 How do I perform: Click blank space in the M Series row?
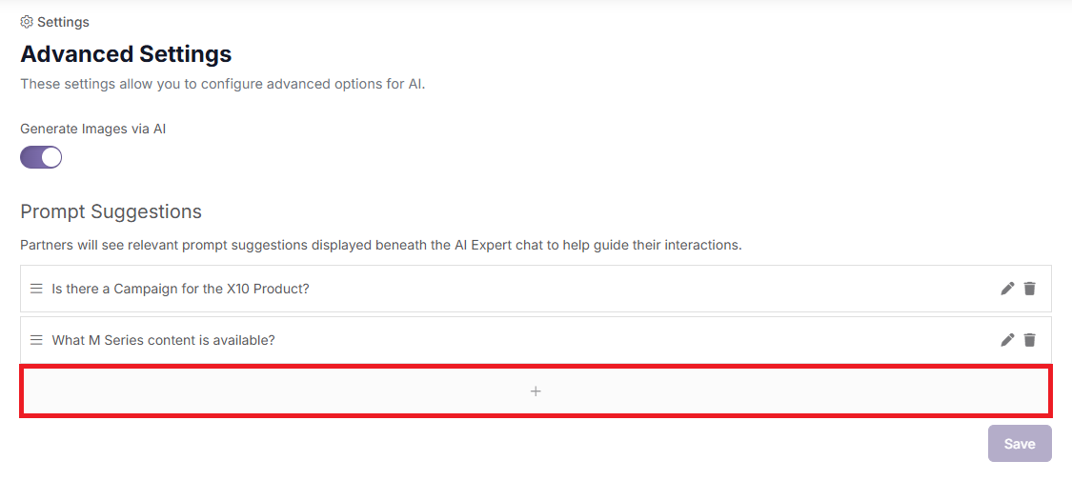pos(619,340)
